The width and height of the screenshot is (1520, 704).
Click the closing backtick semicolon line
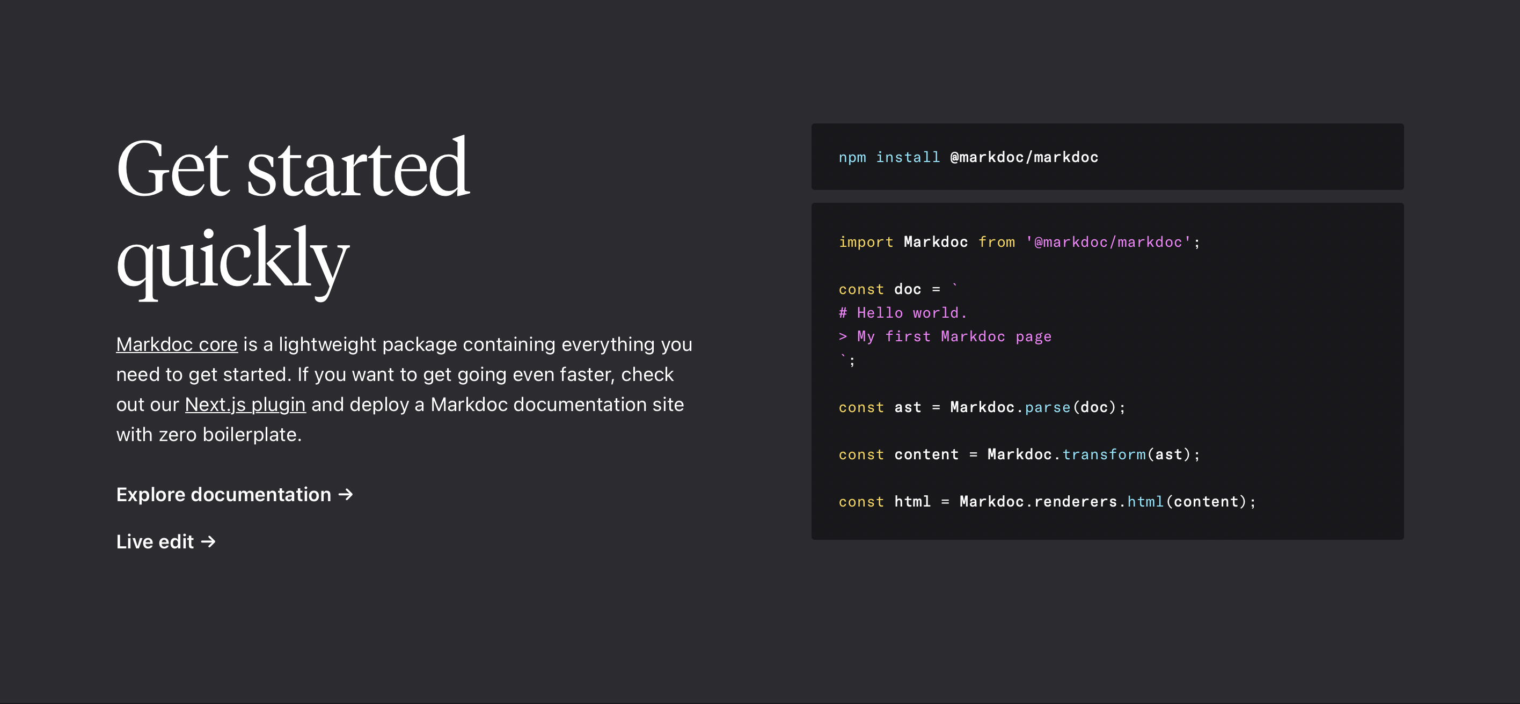[847, 360]
